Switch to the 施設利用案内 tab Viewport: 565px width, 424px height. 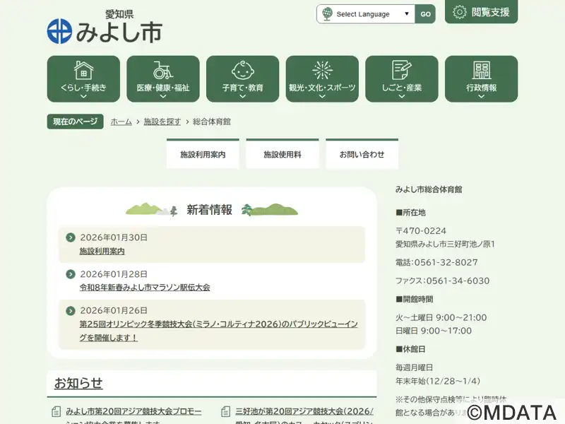point(203,154)
